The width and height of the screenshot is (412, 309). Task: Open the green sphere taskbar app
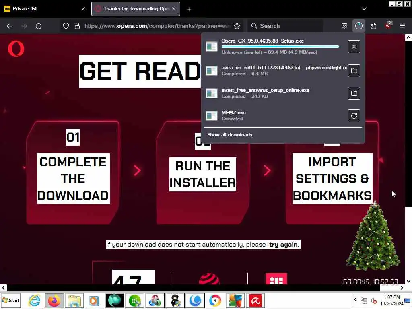point(115,300)
